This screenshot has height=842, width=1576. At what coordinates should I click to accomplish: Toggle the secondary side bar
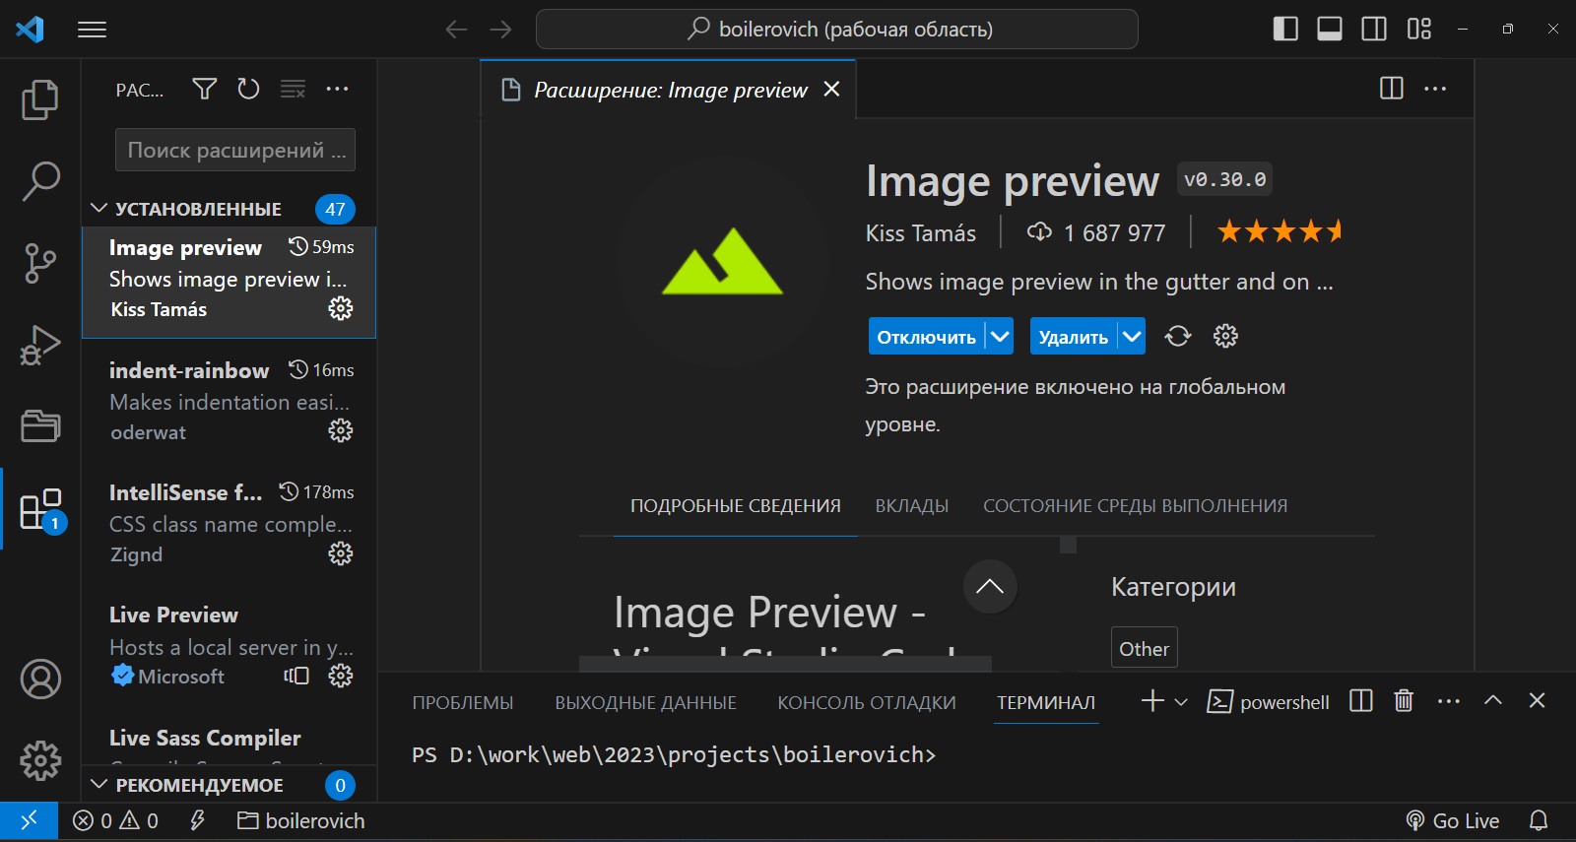(x=1374, y=30)
